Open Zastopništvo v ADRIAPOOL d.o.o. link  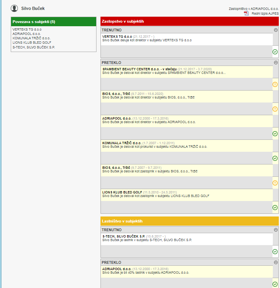tap(253, 8)
